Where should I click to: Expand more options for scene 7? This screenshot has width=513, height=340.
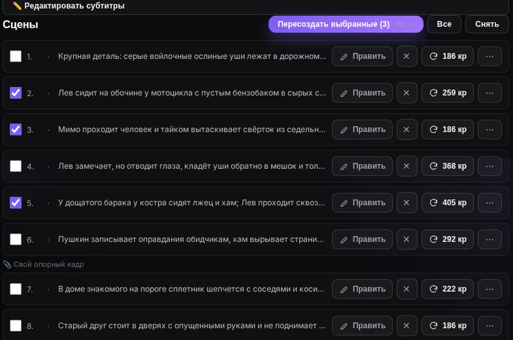point(490,289)
